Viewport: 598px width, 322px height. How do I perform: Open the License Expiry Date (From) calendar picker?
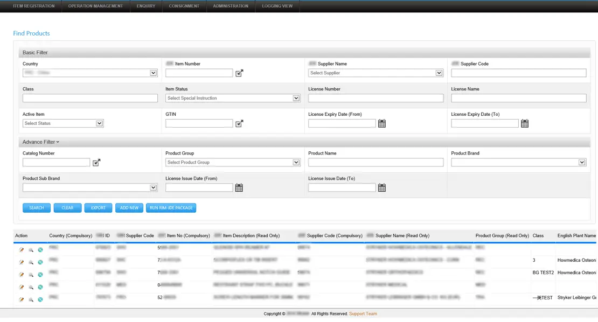tap(382, 124)
